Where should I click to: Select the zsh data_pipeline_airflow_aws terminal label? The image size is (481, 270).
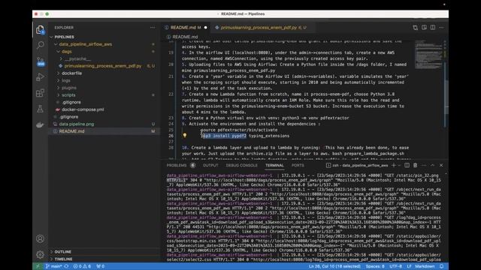[357, 165]
